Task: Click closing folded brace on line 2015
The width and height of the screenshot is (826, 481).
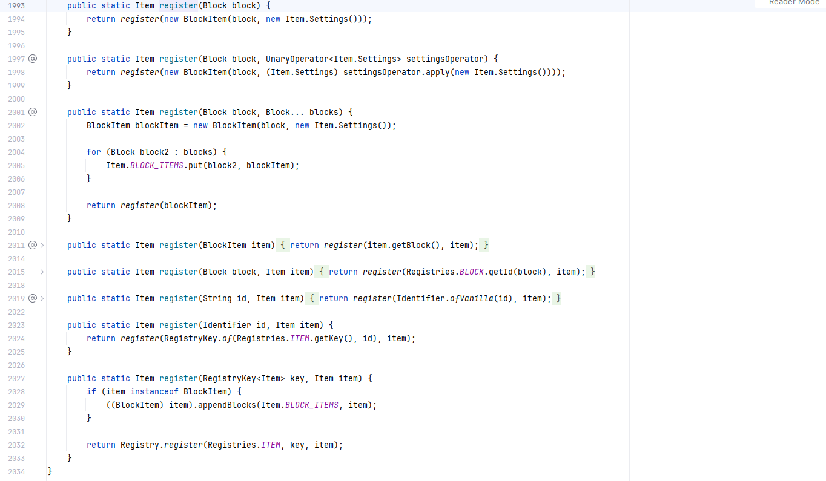Action: pyautogui.click(x=592, y=272)
